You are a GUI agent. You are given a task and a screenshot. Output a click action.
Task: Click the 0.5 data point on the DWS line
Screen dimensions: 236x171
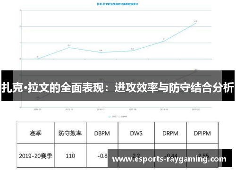132,51
